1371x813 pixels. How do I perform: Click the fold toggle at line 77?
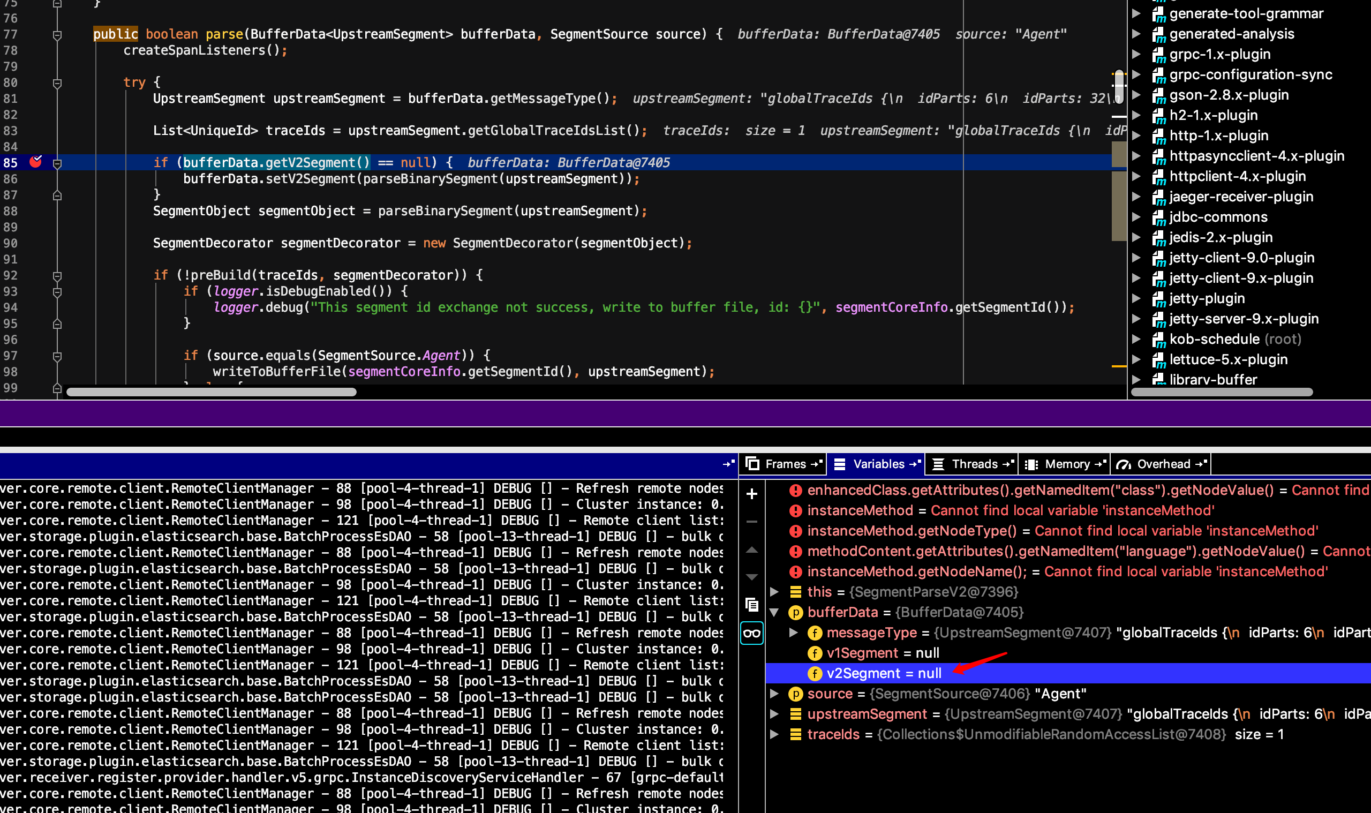point(57,34)
